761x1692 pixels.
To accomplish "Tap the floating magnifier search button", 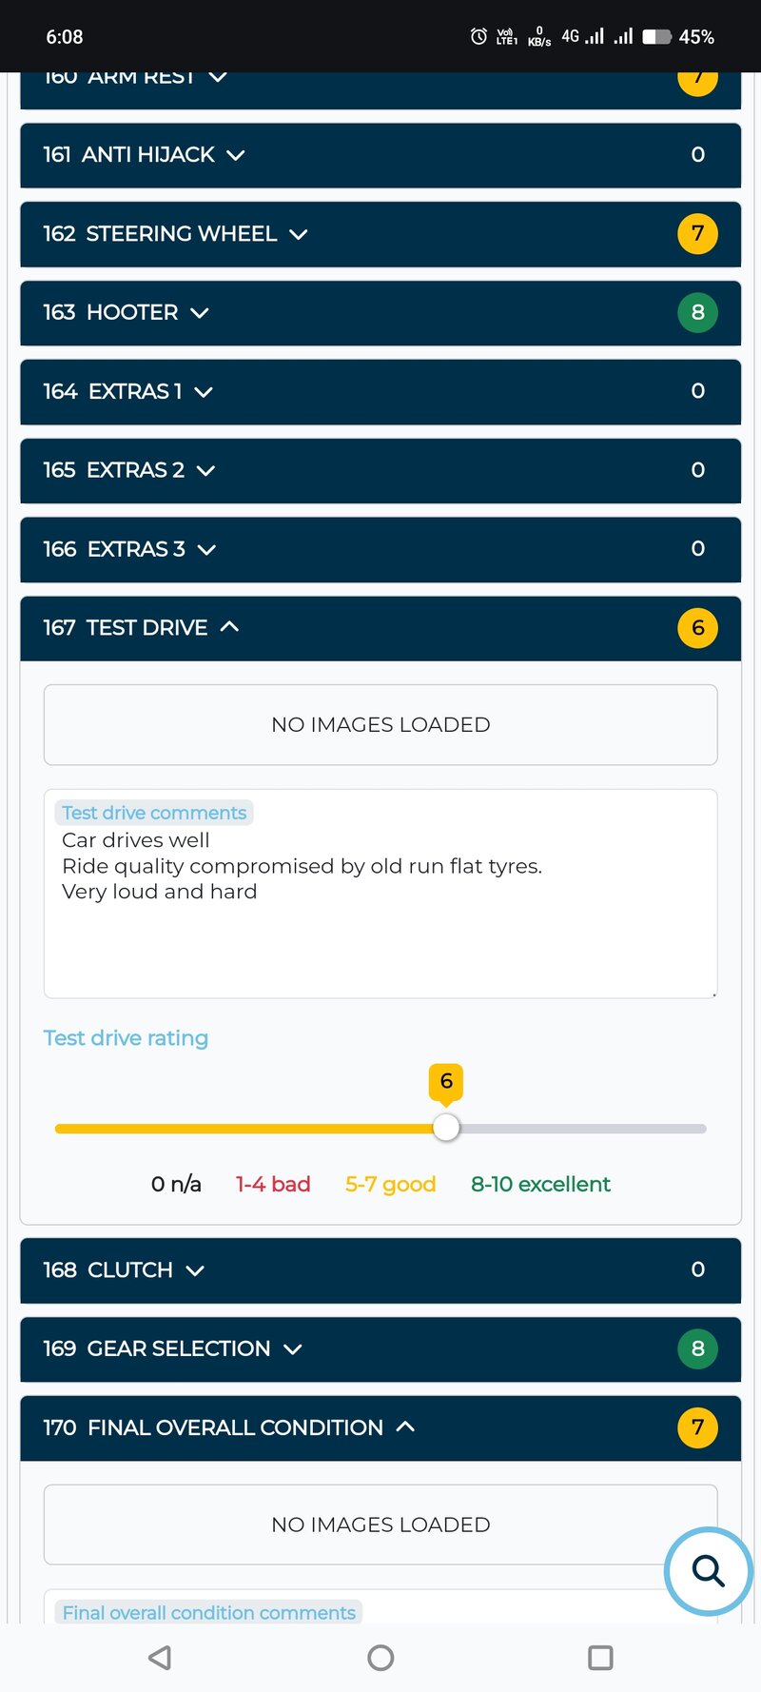I will pyautogui.click(x=708, y=1570).
